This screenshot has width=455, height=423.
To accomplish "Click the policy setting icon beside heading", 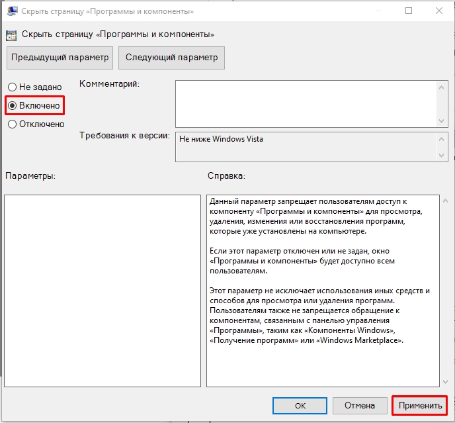I will pos(11,35).
